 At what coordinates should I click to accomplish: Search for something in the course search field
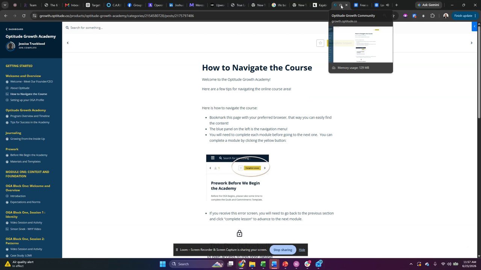pyautogui.click(x=86, y=28)
